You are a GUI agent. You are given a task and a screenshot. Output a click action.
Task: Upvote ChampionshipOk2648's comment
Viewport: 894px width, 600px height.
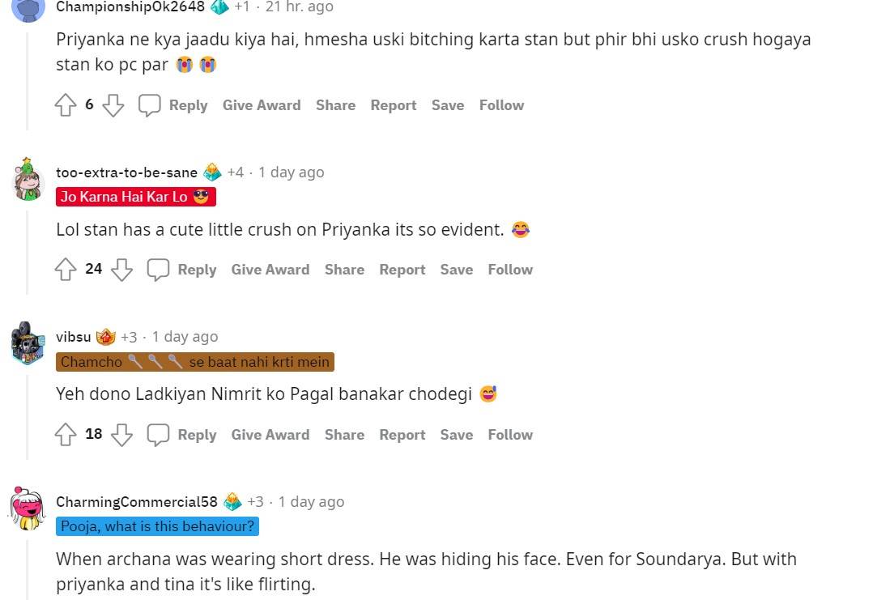point(66,104)
